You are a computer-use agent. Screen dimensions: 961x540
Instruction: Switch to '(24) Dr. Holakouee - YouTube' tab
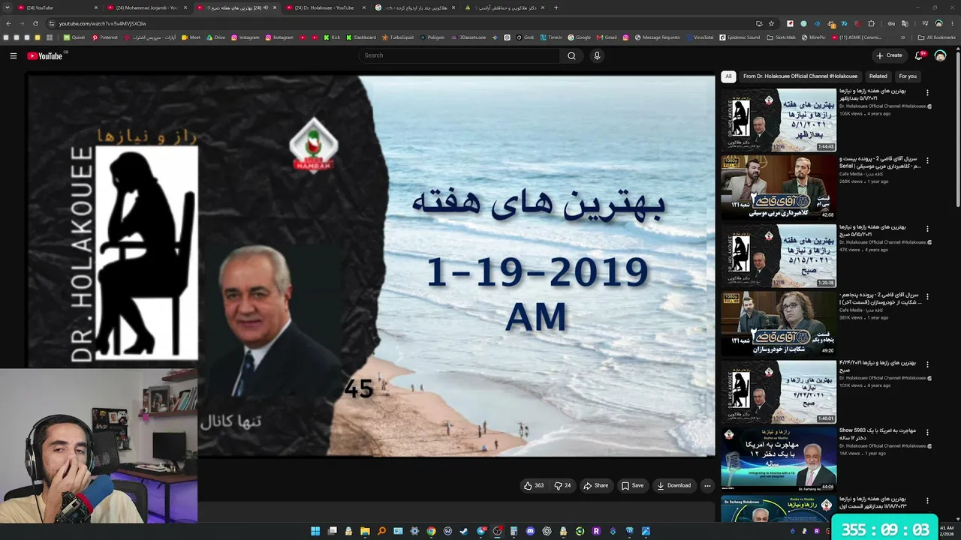point(324,7)
